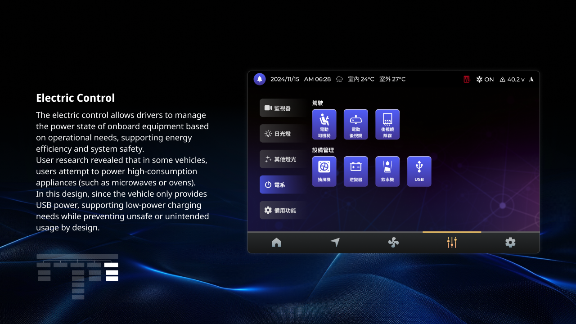Viewport: 576px width, 324px height.
Task: Enable the 逆變器 inverter tile
Action: coord(355,171)
